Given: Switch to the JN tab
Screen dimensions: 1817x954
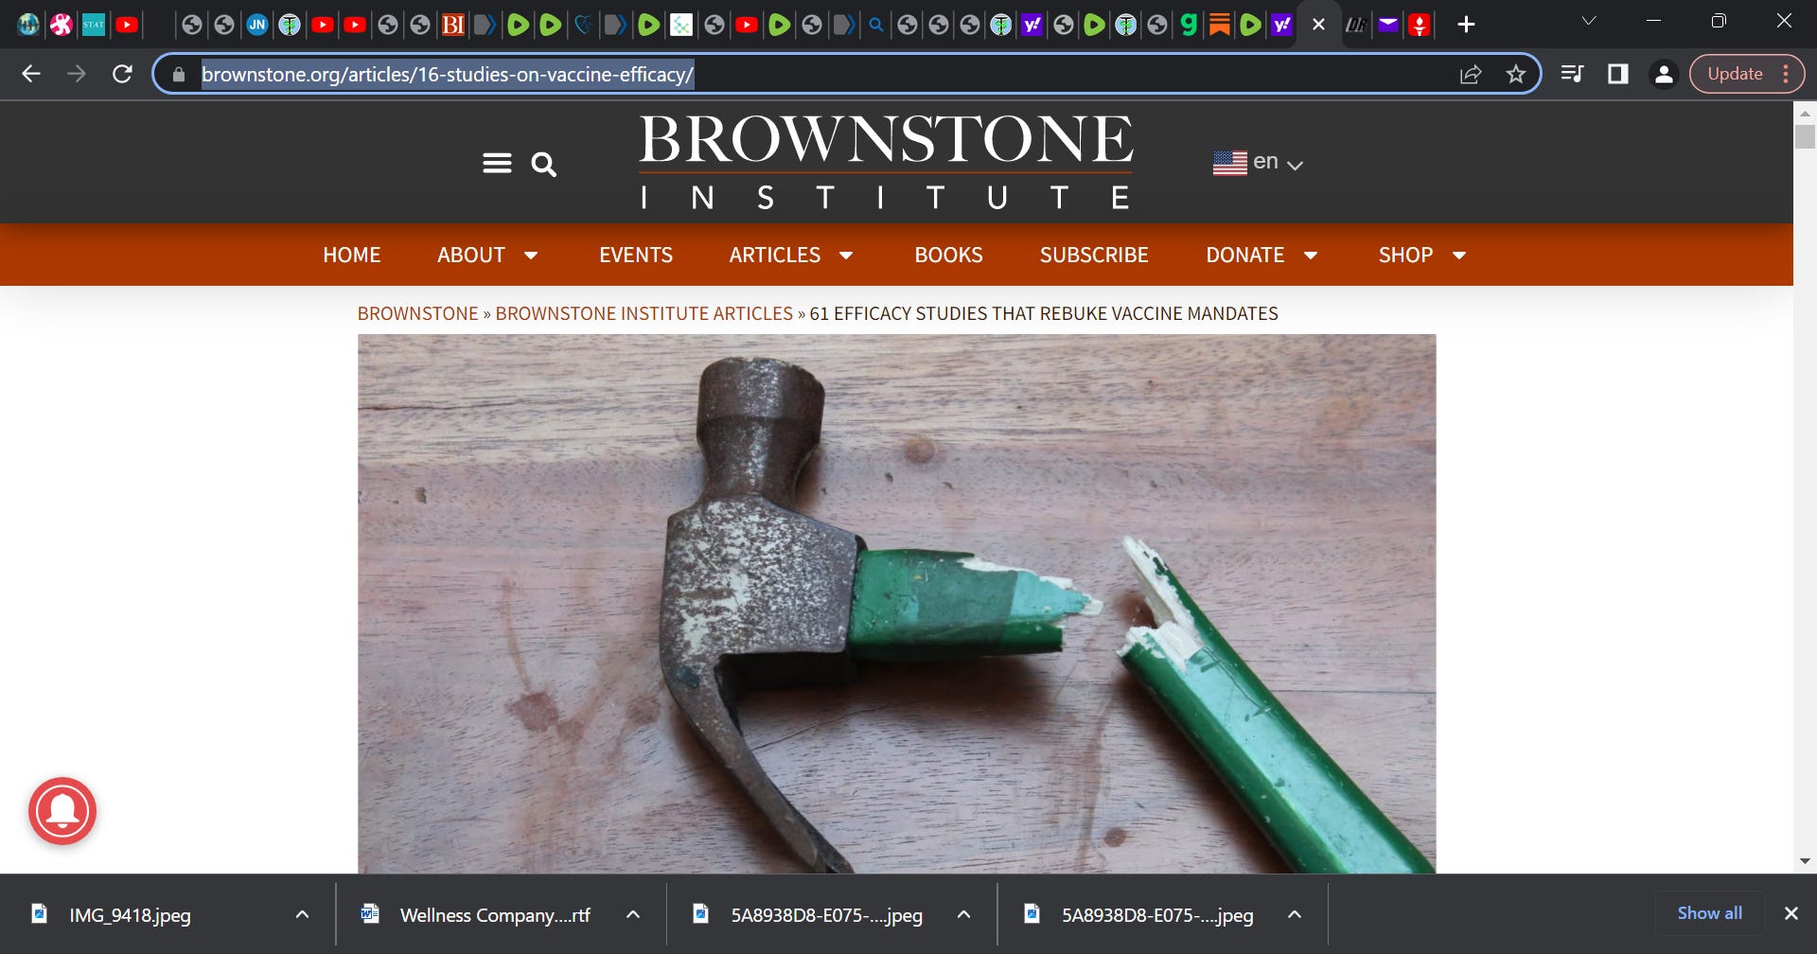Looking at the screenshot, I should [257, 25].
